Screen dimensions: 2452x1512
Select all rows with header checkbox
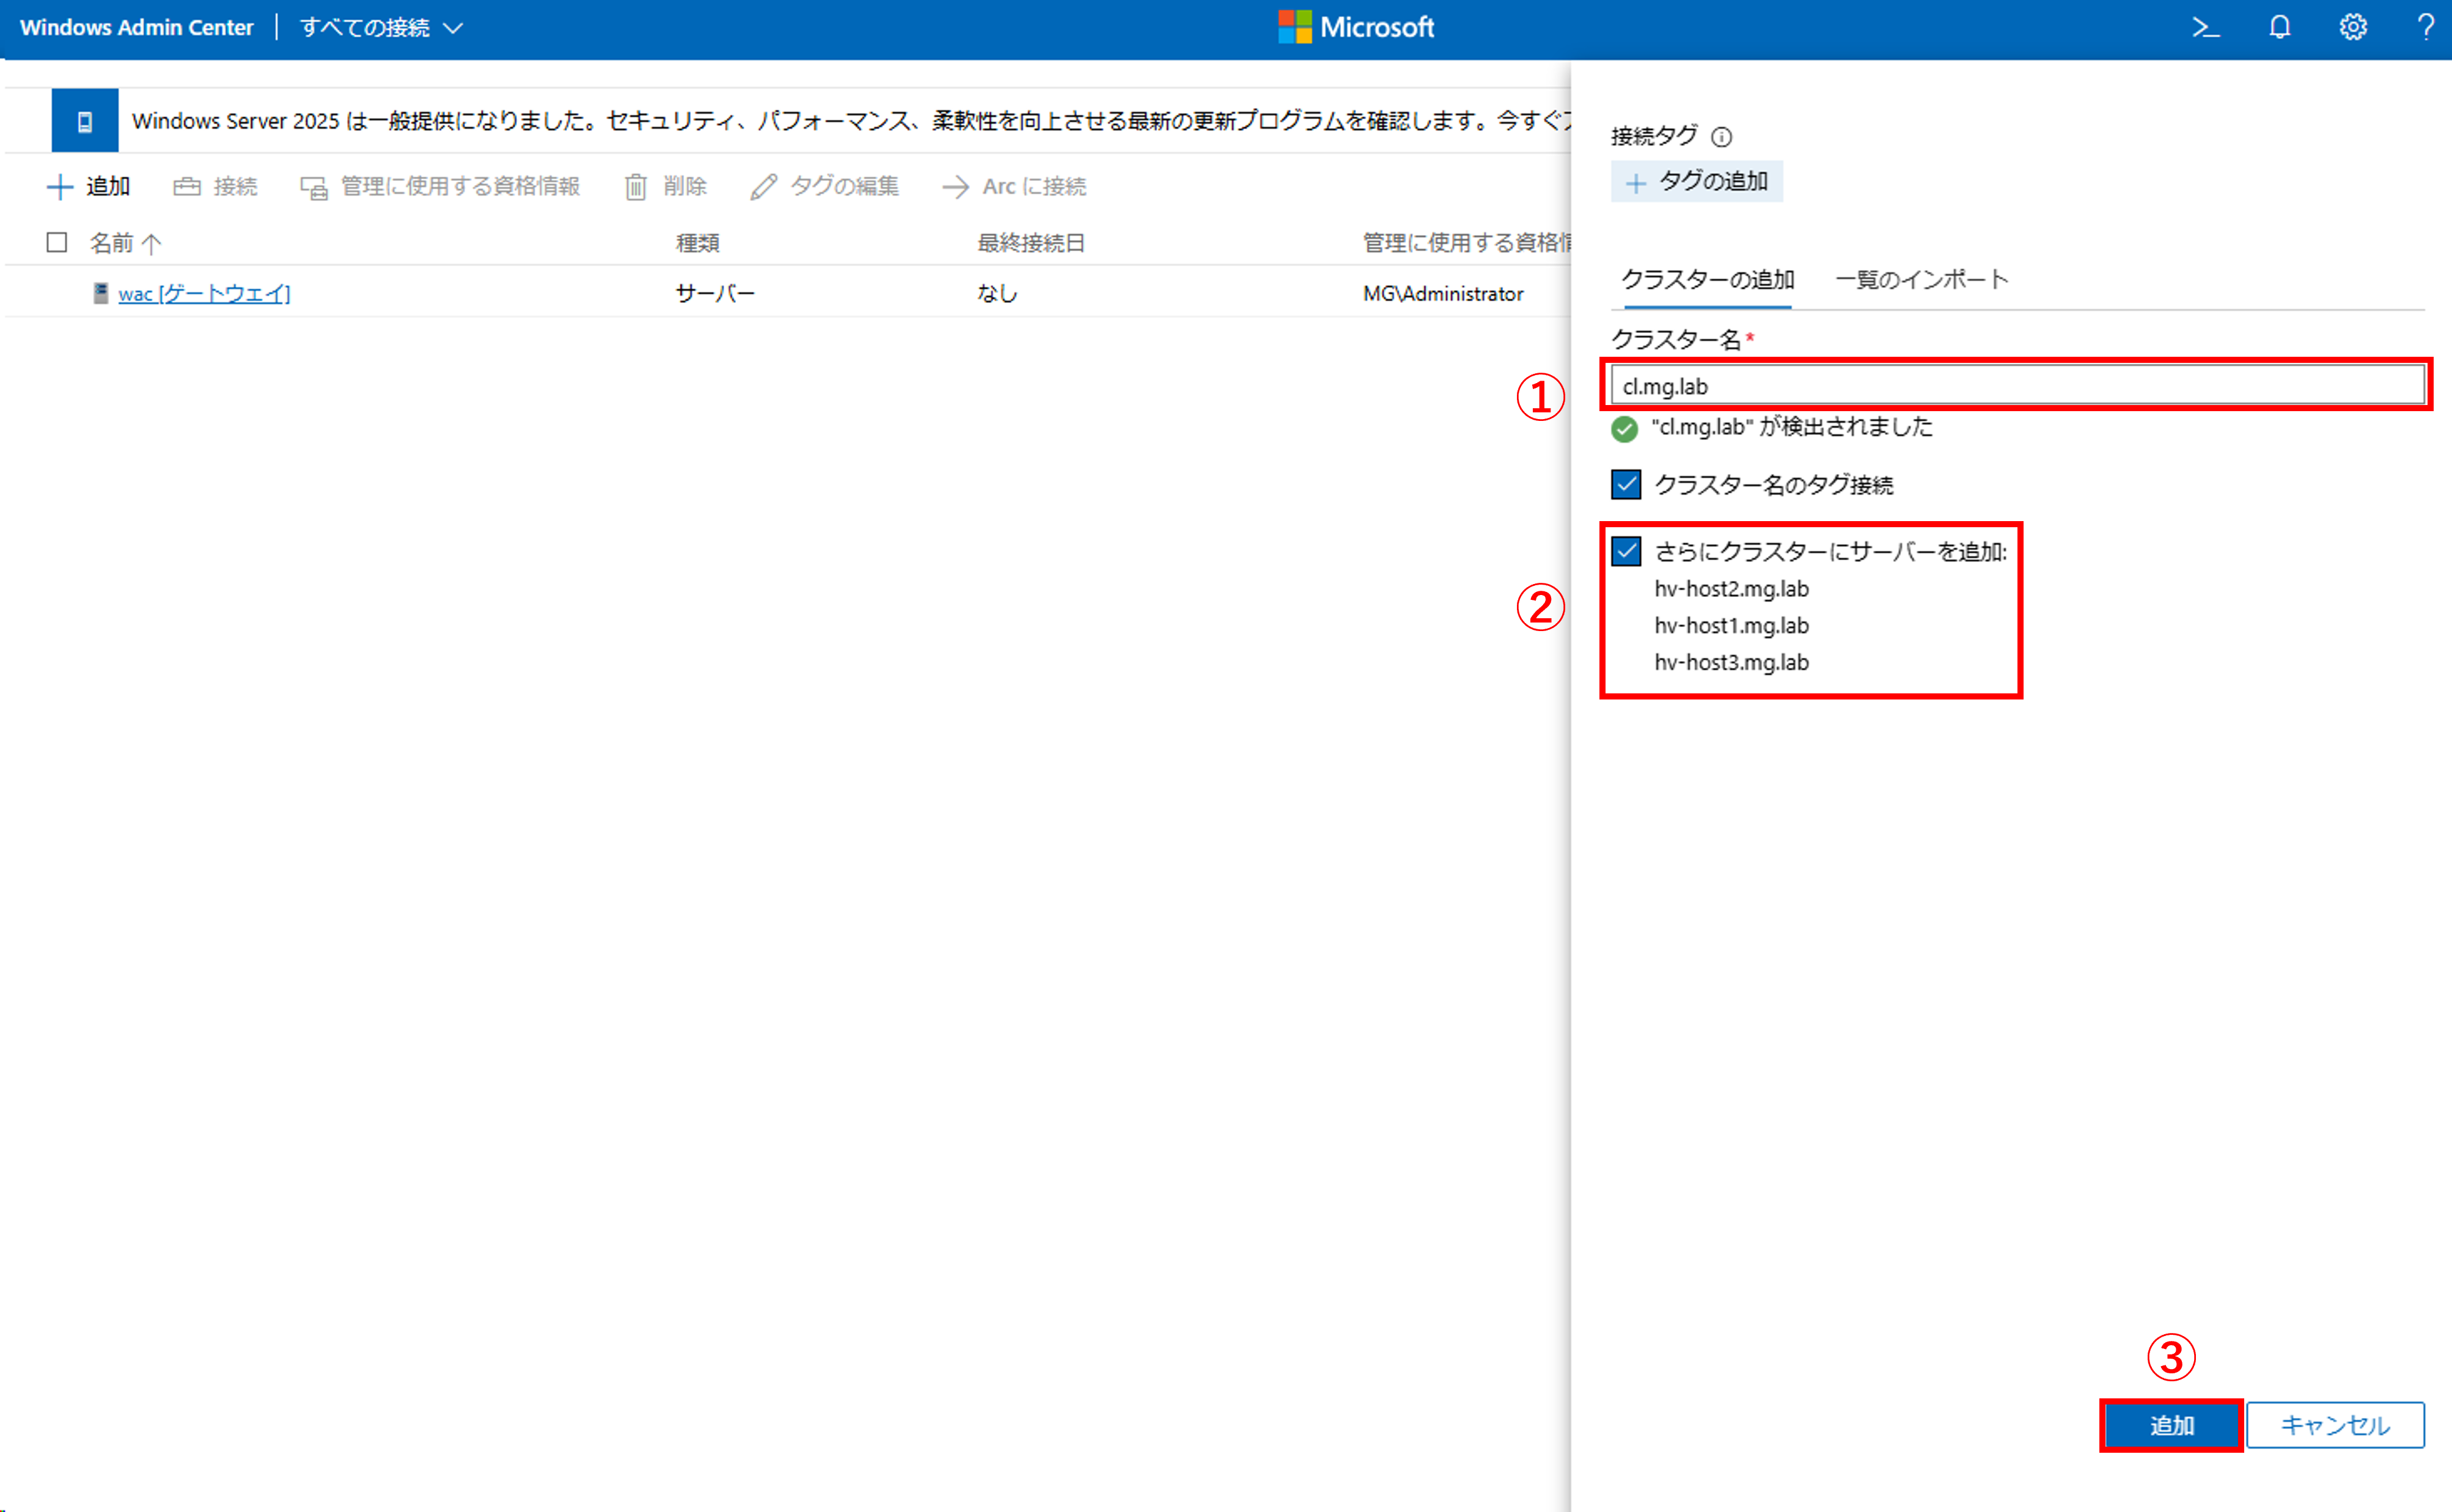(x=57, y=242)
